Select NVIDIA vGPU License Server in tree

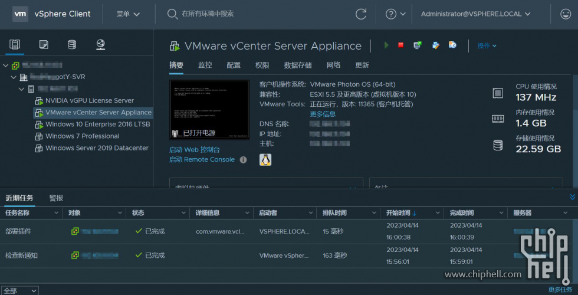click(x=90, y=101)
